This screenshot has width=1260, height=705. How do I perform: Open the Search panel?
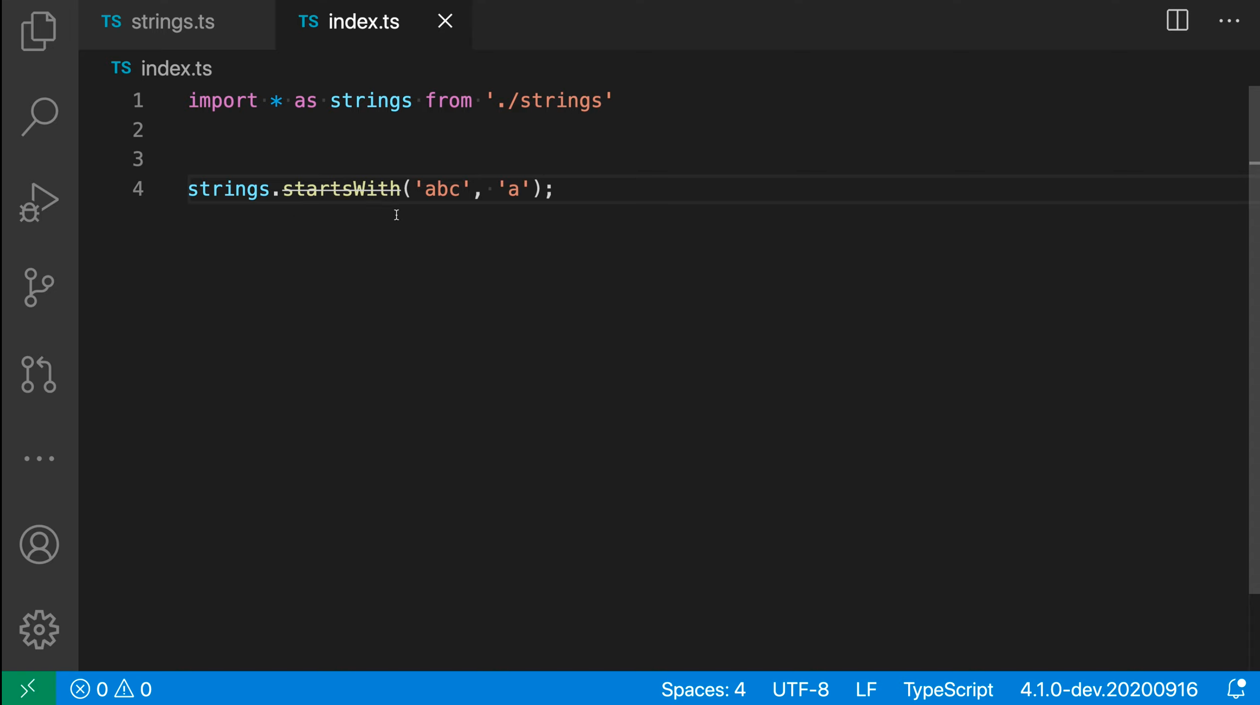[x=40, y=116]
